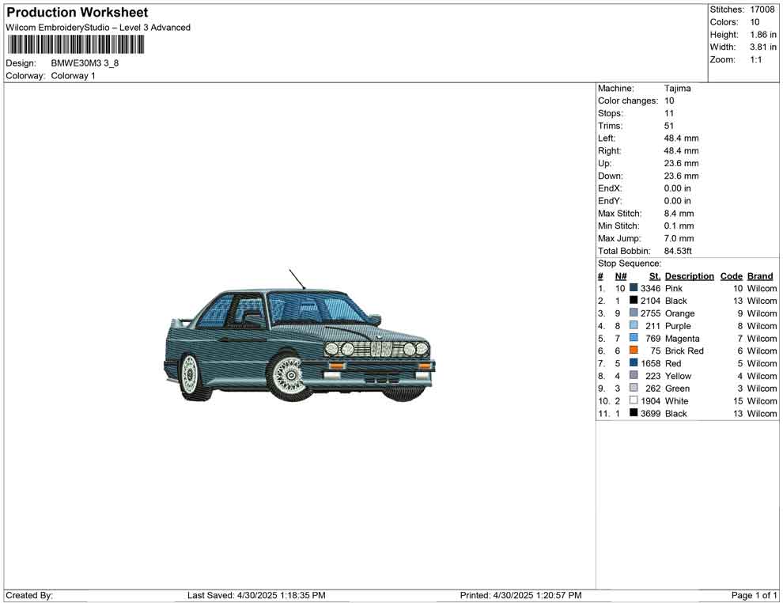Screen dimensions: 783x603
Task: Click the Code column header
Action: coord(731,276)
